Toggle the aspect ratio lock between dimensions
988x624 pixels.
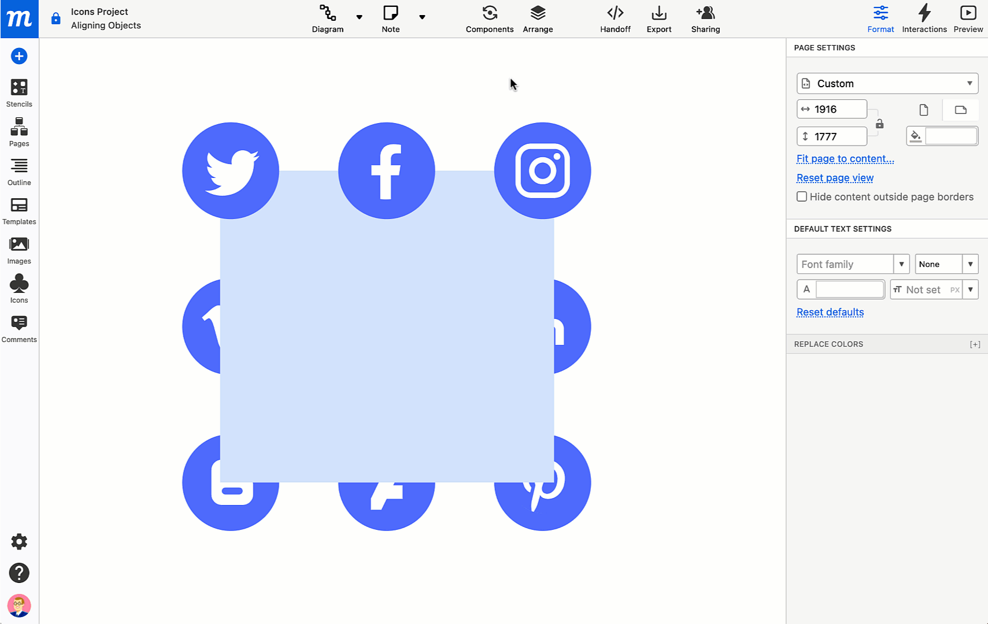point(879,122)
